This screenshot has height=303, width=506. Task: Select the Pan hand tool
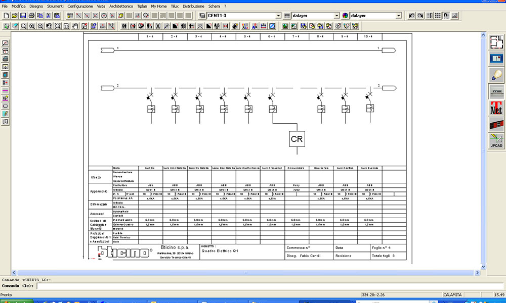click(x=75, y=26)
